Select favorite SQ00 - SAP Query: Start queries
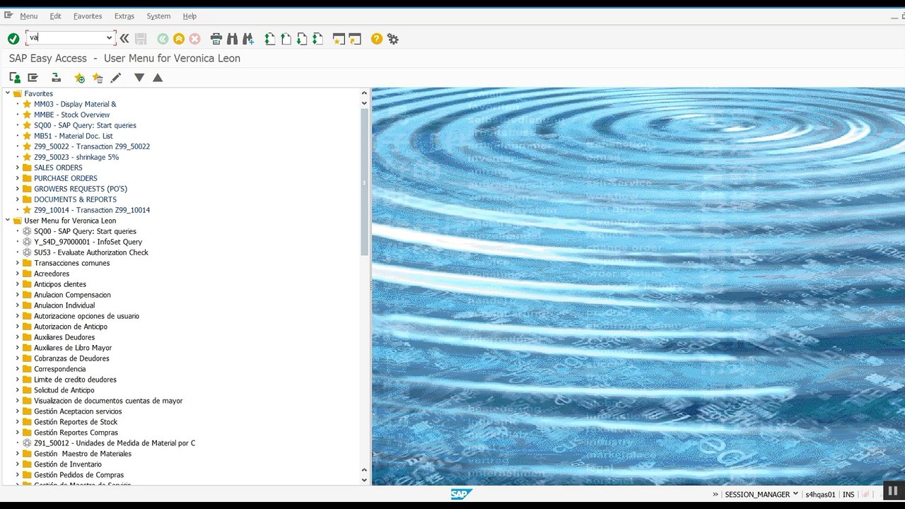This screenshot has height=509, width=905. pyautogui.click(x=85, y=125)
